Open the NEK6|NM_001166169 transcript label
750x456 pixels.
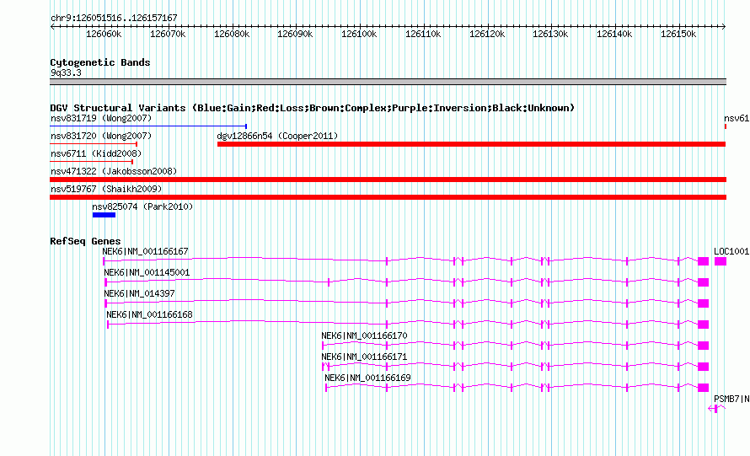367,378
